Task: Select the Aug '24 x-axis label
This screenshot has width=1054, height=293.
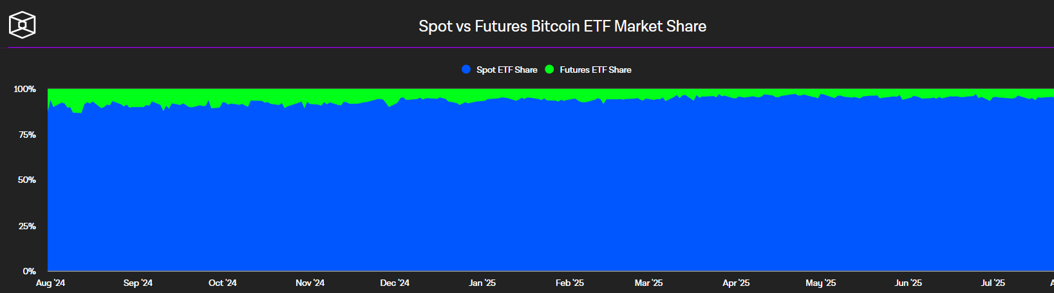Action: click(50, 283)
